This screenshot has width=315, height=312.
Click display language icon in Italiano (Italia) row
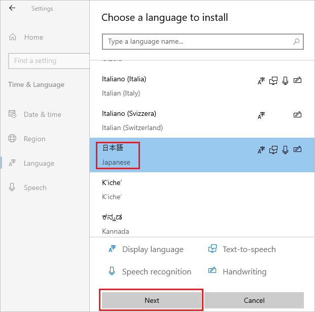click(261, 80)
